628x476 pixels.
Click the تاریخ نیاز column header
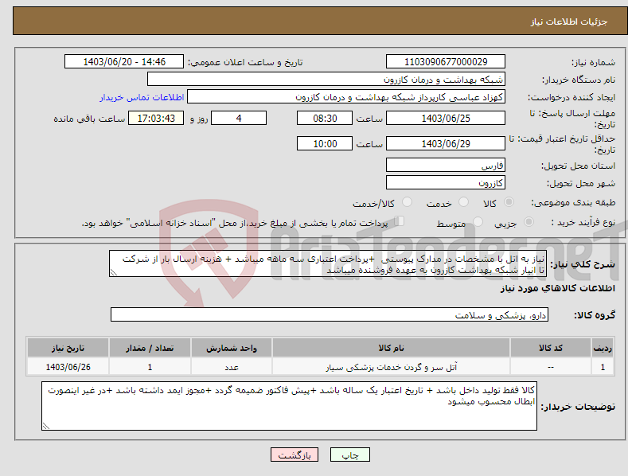(x=68, y=348)
